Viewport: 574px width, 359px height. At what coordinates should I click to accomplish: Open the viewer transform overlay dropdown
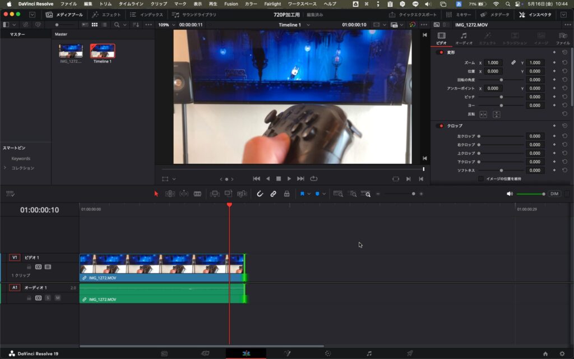[x=174, y=179]
